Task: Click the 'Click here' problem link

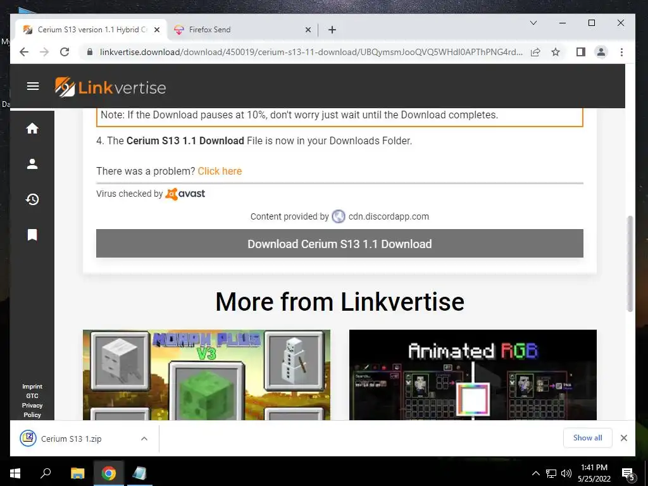Action: coord(220,171)
